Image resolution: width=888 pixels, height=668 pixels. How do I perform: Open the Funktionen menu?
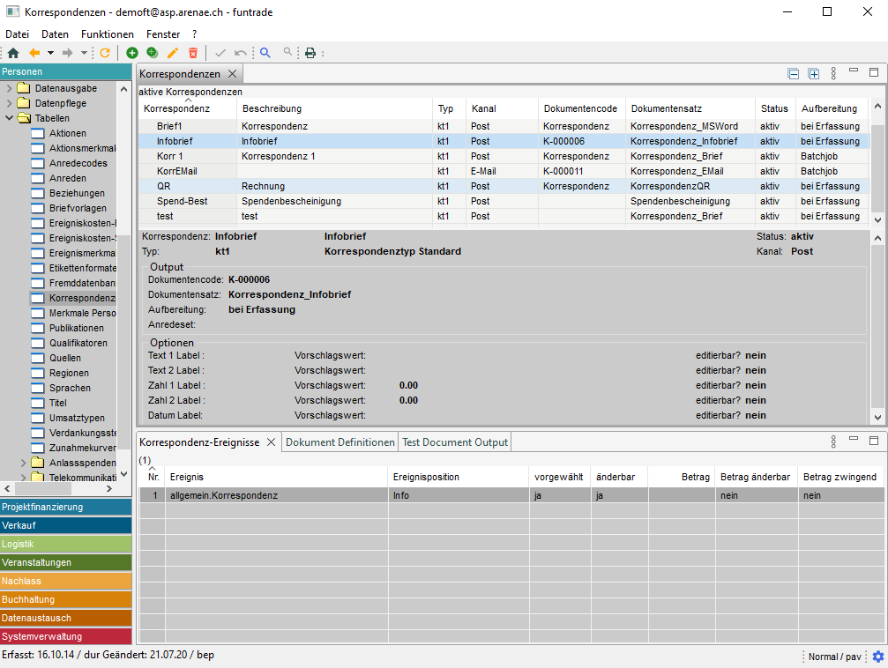tap(107, 33)
